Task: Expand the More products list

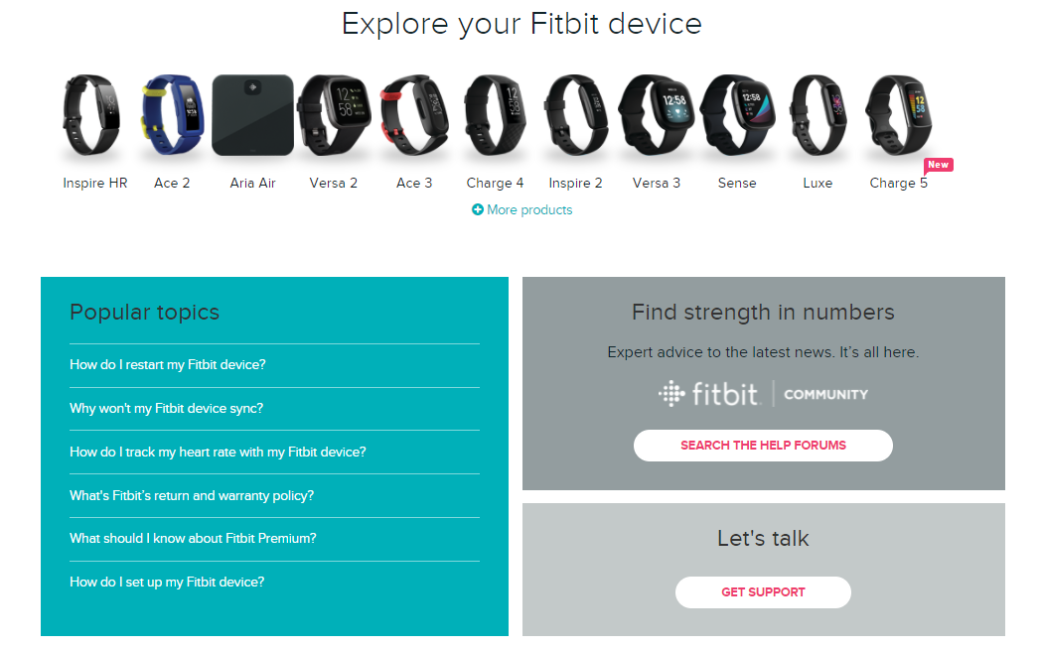Action: click(529, 210)
